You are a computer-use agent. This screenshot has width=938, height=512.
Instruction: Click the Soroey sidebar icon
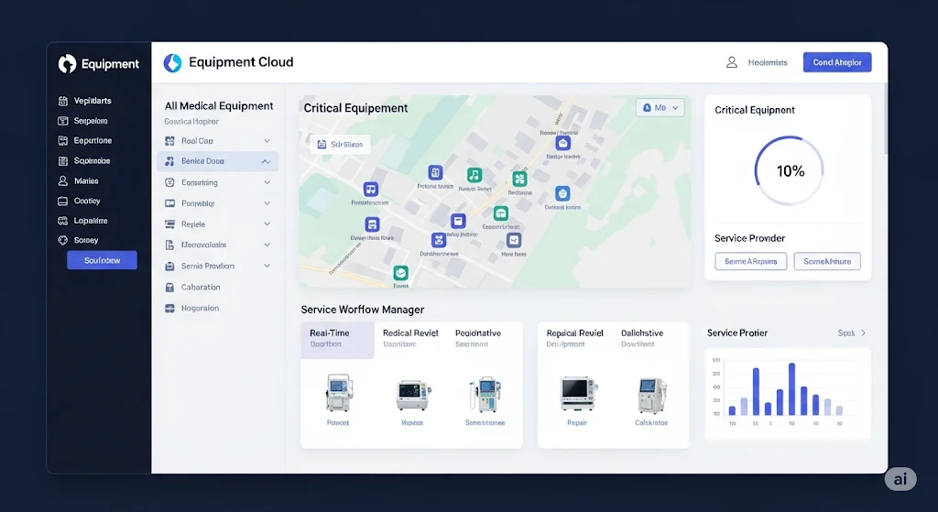(x=63, y=240)
